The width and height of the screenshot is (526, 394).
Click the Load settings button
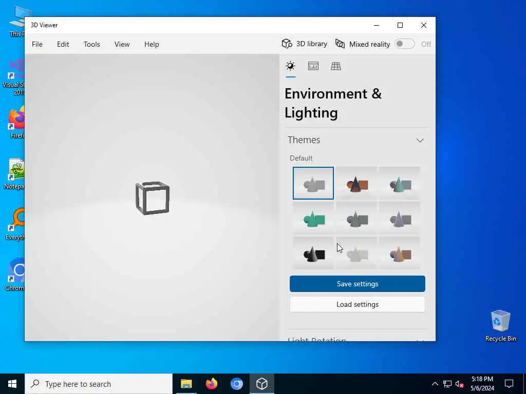(358, 304)
